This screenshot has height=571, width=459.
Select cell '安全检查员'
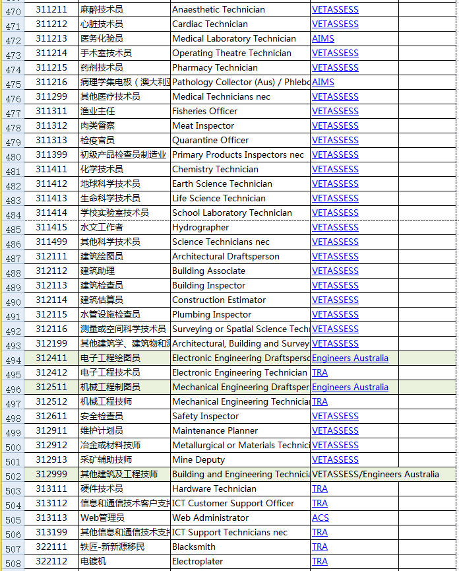click(125, 417)
